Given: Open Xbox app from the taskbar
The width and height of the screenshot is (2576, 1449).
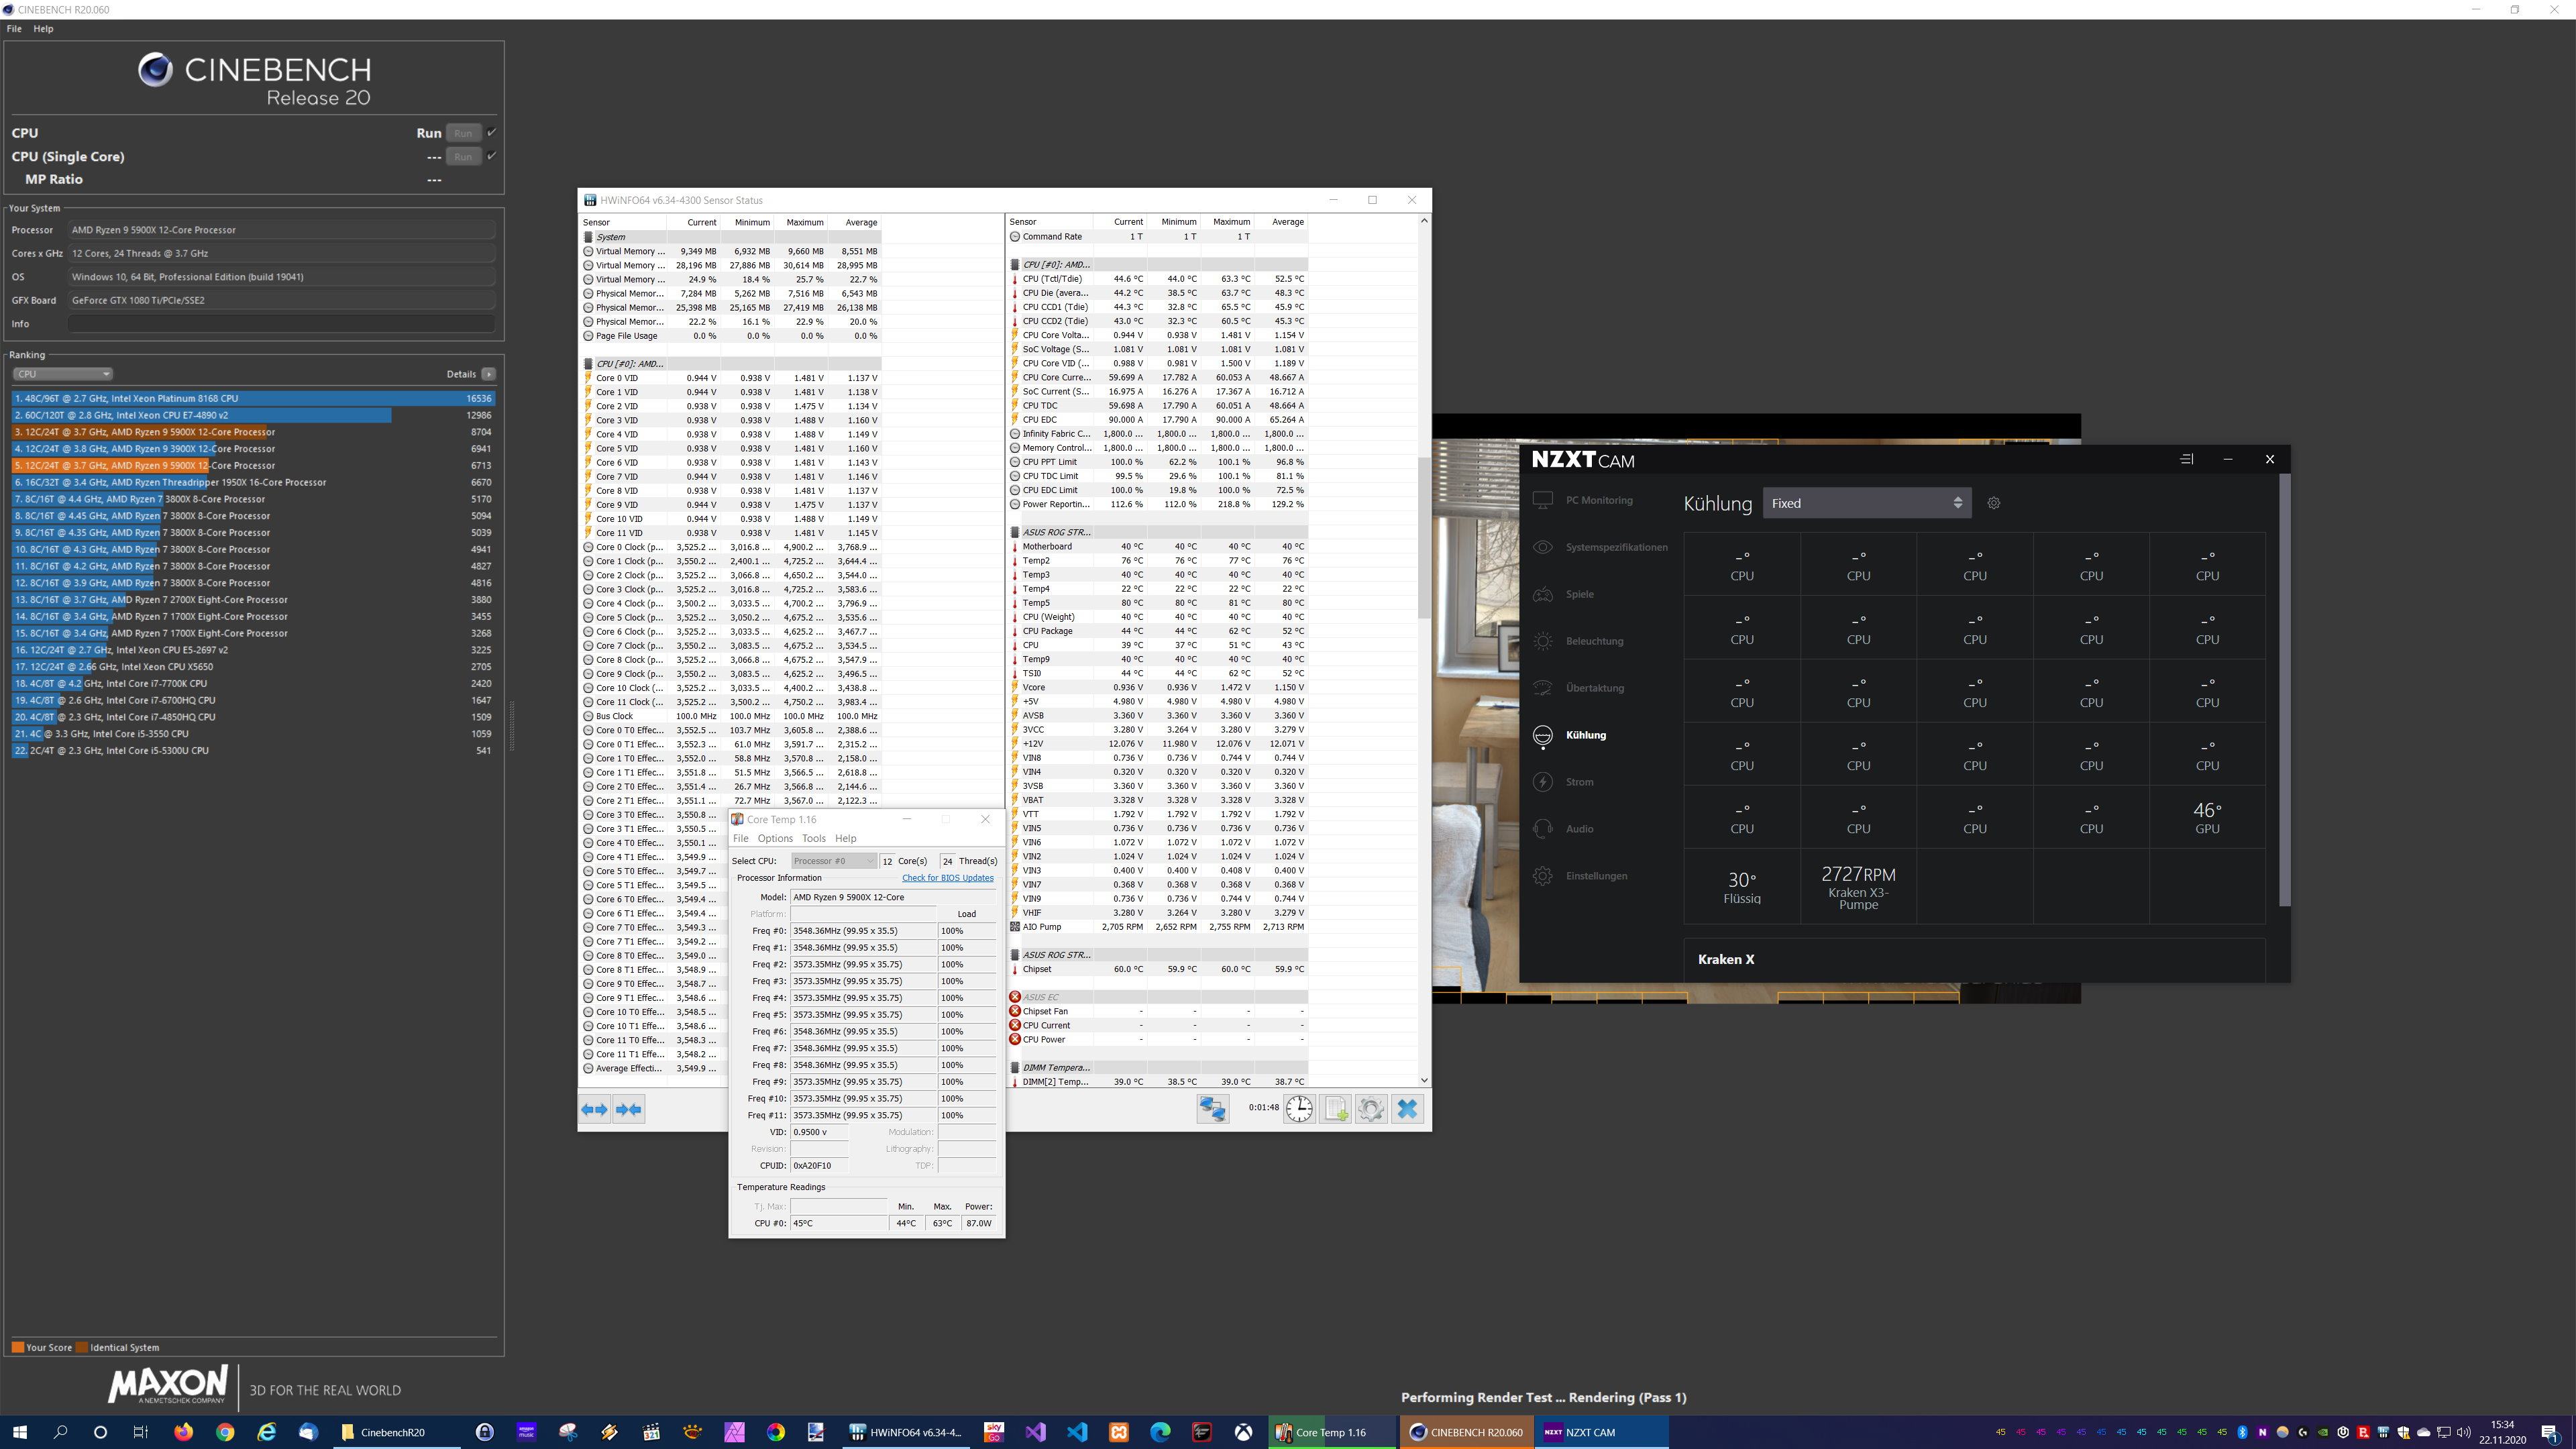Looking at the screenshot, I should (1243, 1432).
